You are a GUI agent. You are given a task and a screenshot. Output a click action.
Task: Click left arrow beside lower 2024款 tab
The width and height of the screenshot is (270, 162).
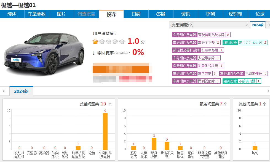tap(4, 91)
